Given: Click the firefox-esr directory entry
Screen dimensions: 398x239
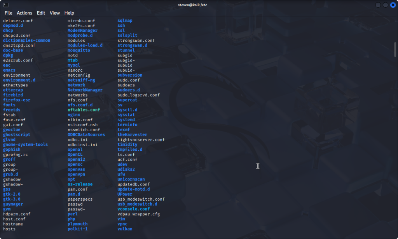Looking at the screenshot, I should pos(17,100).
